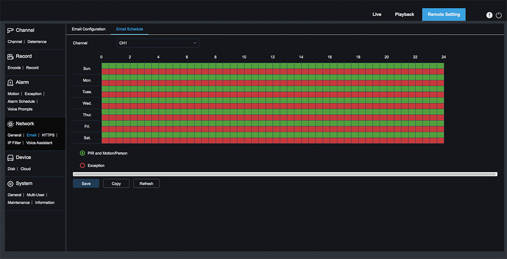Go to the Live view tab
This screenshot has height=259, width=507.
pos(377,14)
